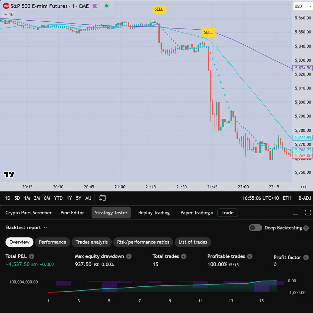This screenshot has height=313, width=313.
Task: Open the USD currency dropdown
Action: click(303, 6)
